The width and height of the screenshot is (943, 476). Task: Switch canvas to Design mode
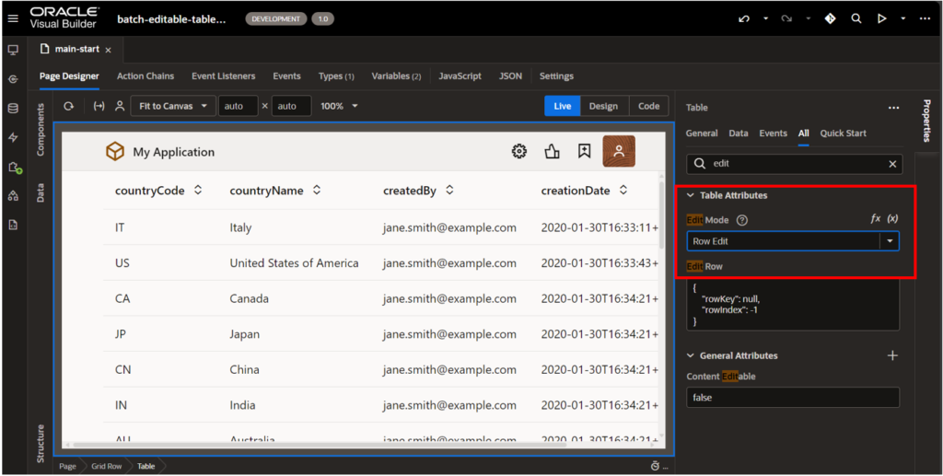click(x=603, y=106)
